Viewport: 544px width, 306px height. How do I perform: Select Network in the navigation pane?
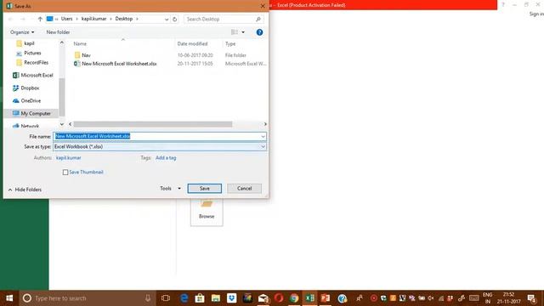26,126
